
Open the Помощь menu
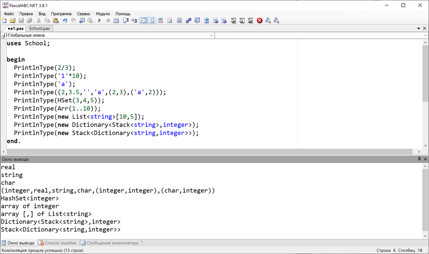[123, 14]
